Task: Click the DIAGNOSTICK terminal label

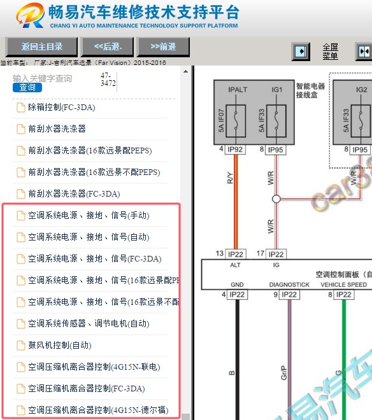Action: (289, 284)
